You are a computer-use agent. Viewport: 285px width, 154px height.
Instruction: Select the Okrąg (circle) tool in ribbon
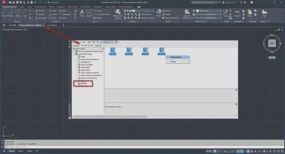tap(18, 13)
